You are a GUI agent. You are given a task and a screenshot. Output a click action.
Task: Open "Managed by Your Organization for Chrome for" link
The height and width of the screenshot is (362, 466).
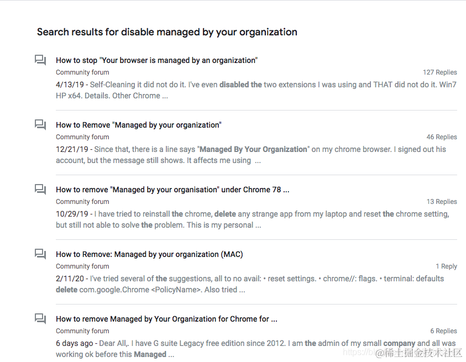click(166, 319)
